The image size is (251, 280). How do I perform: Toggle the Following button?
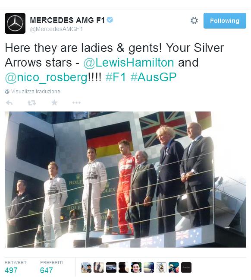click(225, 21)
